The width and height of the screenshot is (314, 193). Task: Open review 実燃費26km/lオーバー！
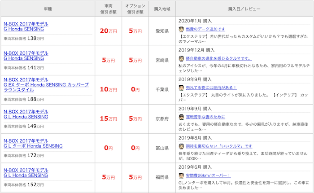coord(208,175)
